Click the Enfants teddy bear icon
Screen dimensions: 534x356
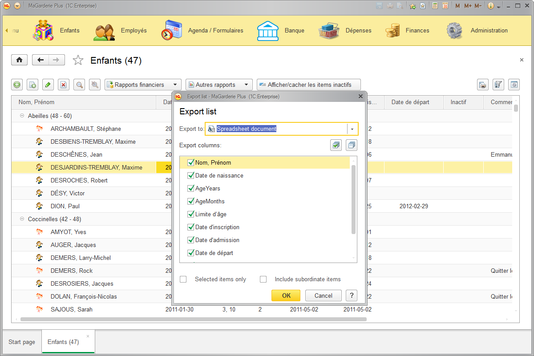pyautogui.click(x=43, y=30)
